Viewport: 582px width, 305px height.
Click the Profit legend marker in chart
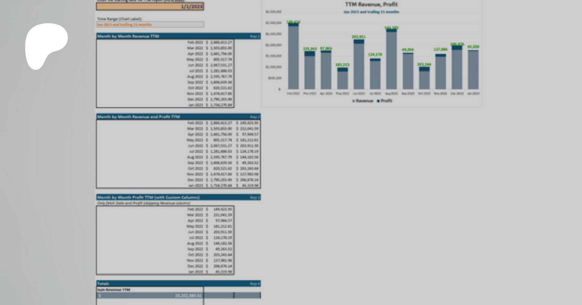pyautogui.click(x=378, y=101)
